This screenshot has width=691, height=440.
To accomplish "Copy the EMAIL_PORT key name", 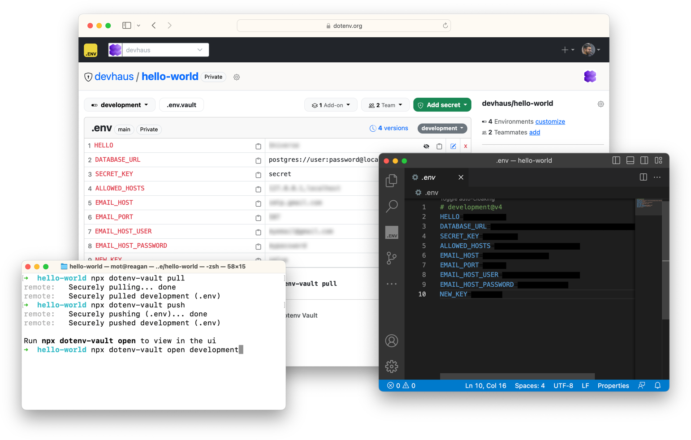I will (258, 218).
